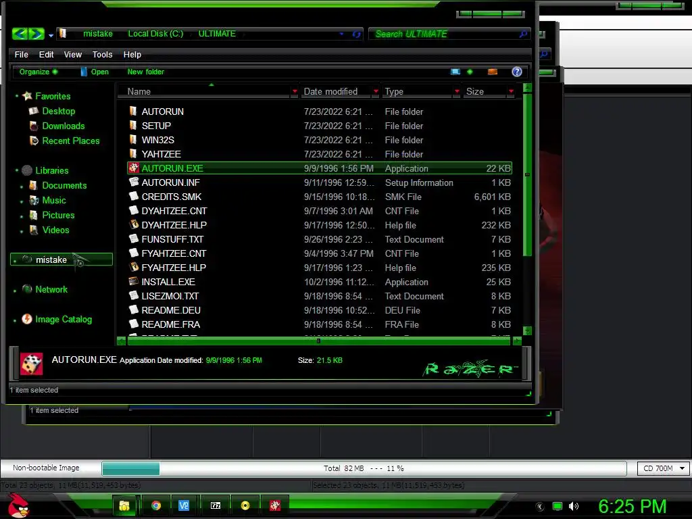The image size is (692, 519).
Task: Select the AUTORUN folder icon
Action: coord(133,111)
